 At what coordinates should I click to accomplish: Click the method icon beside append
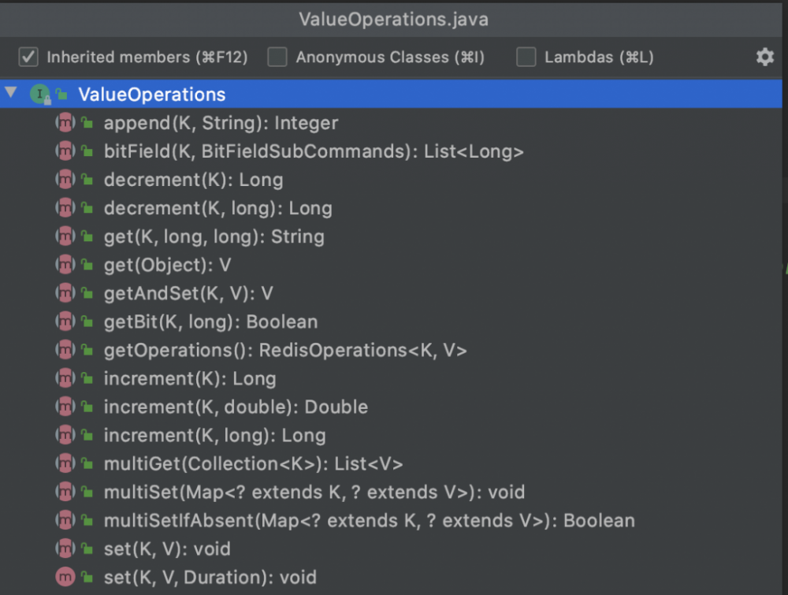point(64,122)
